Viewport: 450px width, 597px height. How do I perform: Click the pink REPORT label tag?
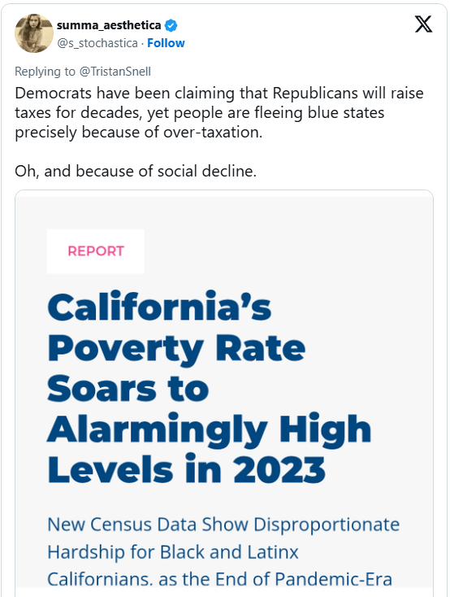click(96, 251)
